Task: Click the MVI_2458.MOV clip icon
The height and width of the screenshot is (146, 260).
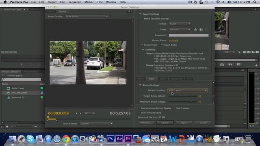Action: pos(8,93)
